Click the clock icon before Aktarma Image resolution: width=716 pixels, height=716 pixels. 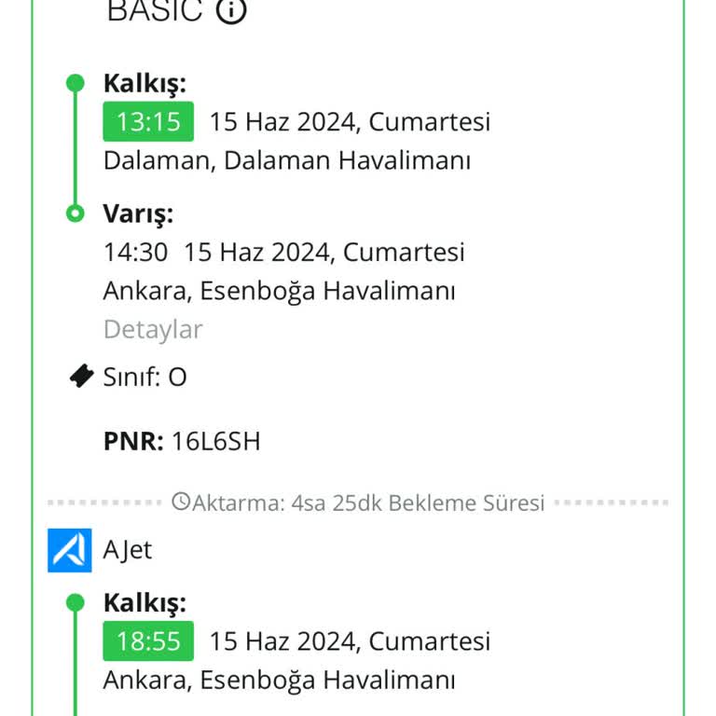(x=182, y=503)
